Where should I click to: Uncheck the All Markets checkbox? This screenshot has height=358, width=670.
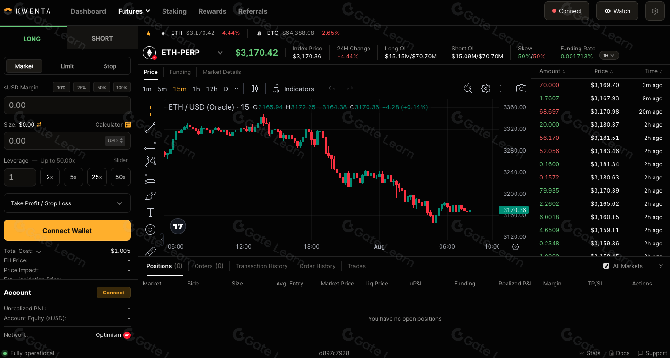pyautogui.click(x=606, y=266)
